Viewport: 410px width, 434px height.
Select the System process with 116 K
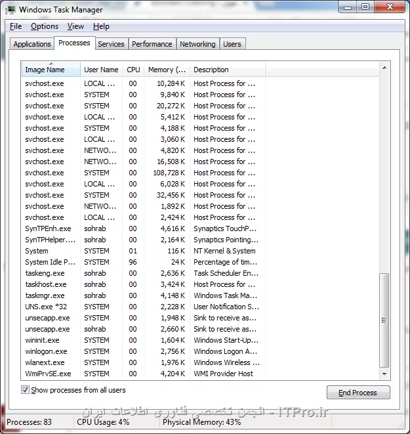click(x=143, y=251)
